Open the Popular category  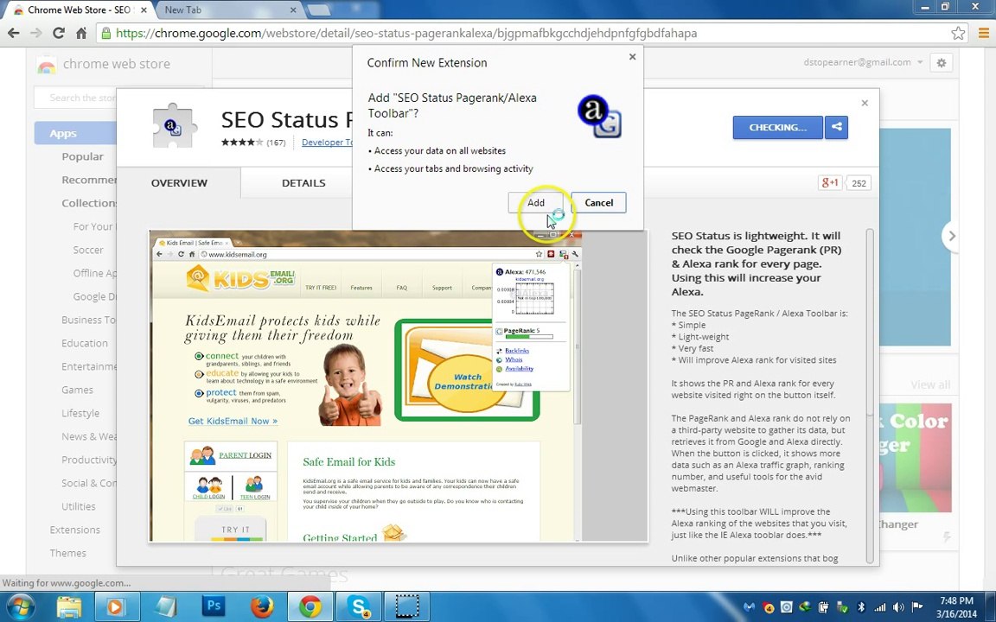click(83, 156)
